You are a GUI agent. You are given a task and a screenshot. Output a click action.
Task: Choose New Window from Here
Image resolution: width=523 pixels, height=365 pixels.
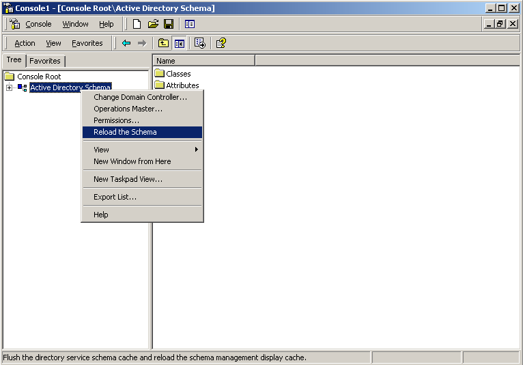click(143, 161)
